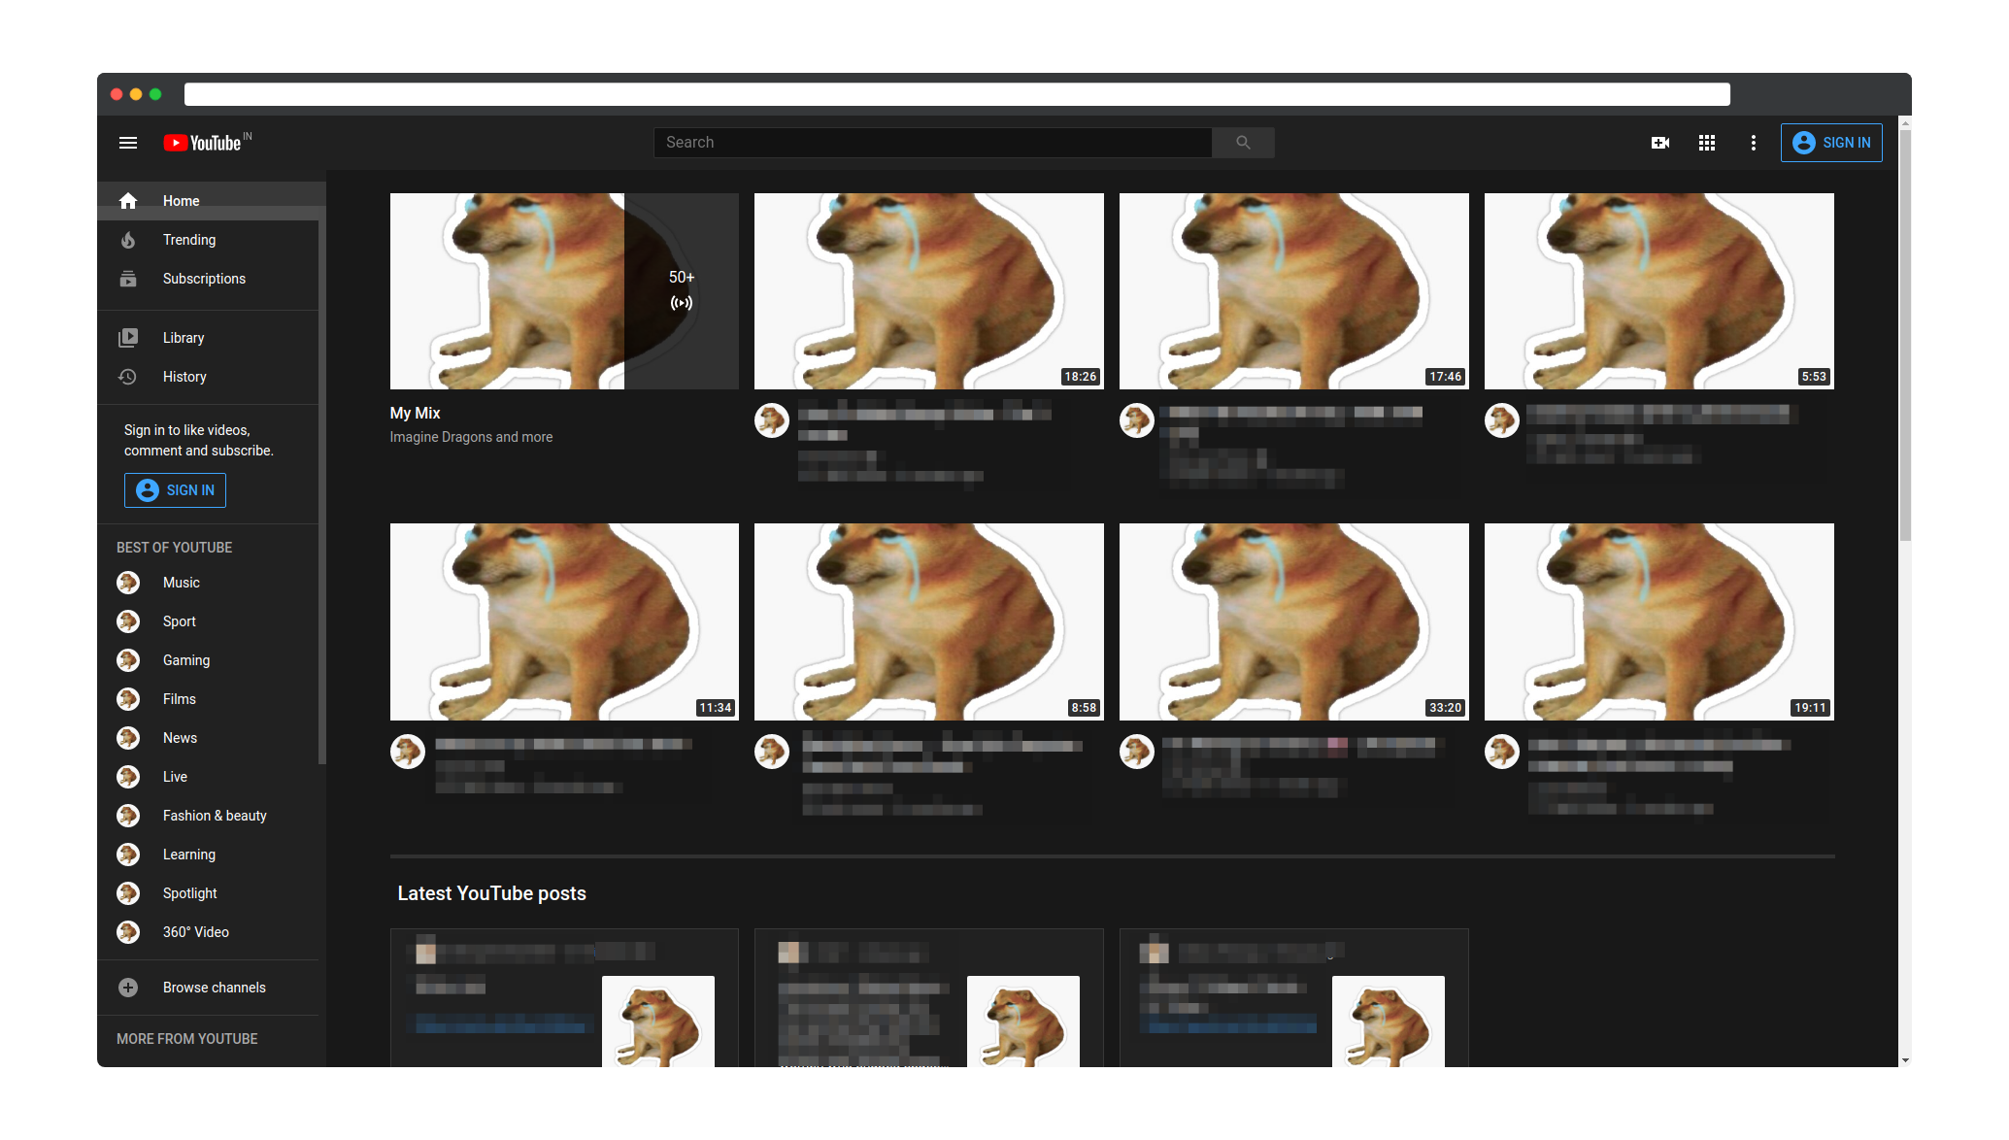Open the YouTube apps grid icon
The height and width of the screenshot is (1140, 2009).
(x=1707, y=143)
